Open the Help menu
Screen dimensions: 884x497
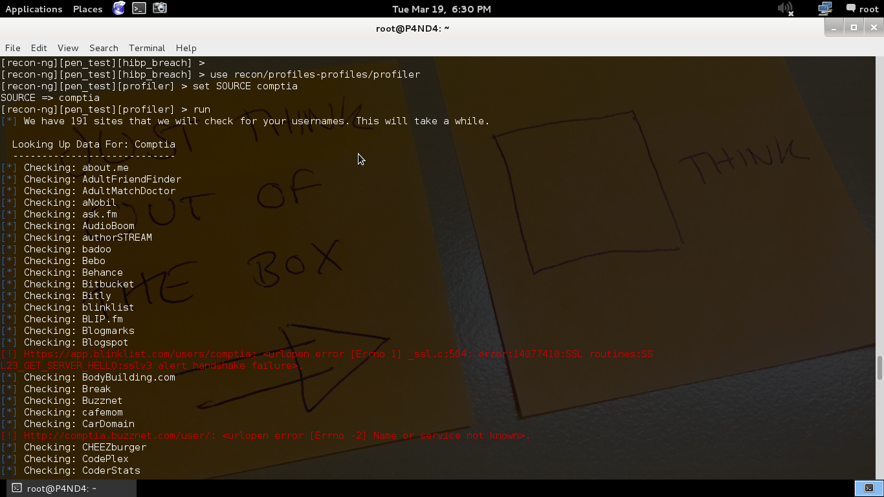(186, 48)
